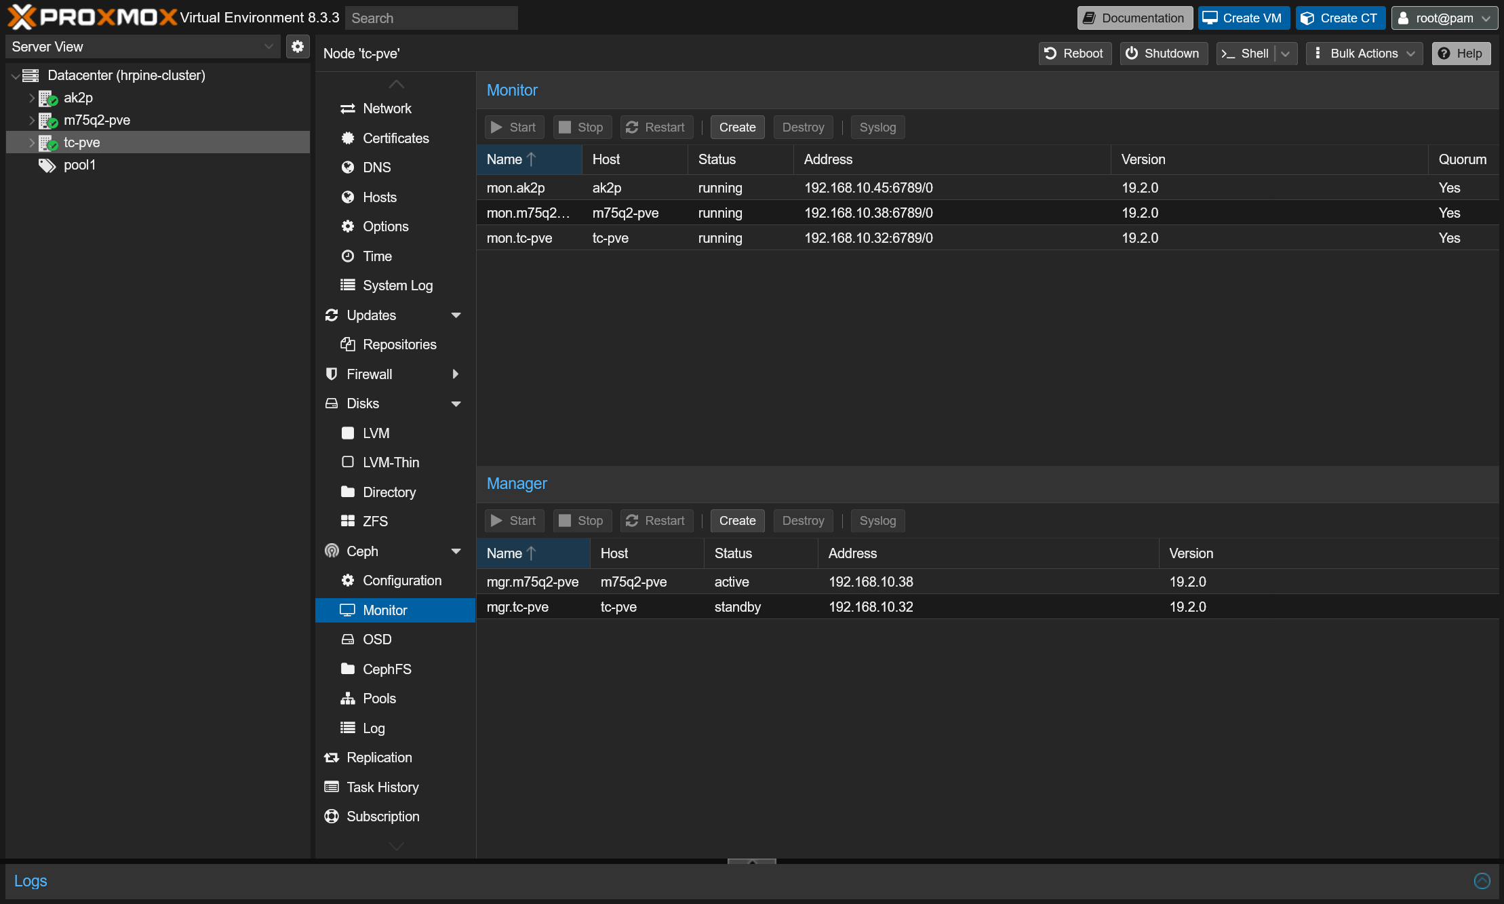Select the mon.ak2p monitor row
The width and height of the screenshot is (1504, 904).
click(x=987, y=188)
